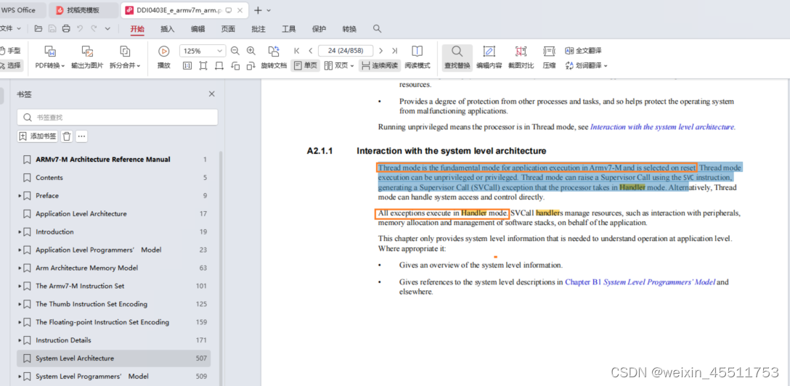Click the fit width icon
This screenshot has width=790, height=386.
tap(219, 65)
